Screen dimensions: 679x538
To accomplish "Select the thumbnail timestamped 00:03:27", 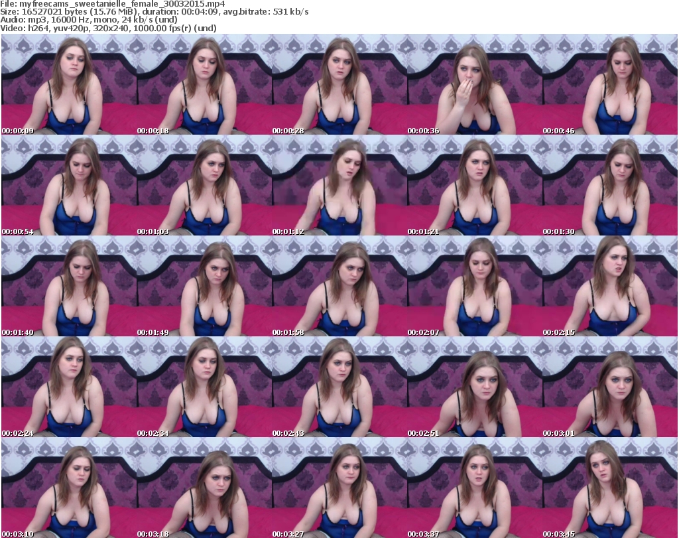I will (x=339, y=488).
